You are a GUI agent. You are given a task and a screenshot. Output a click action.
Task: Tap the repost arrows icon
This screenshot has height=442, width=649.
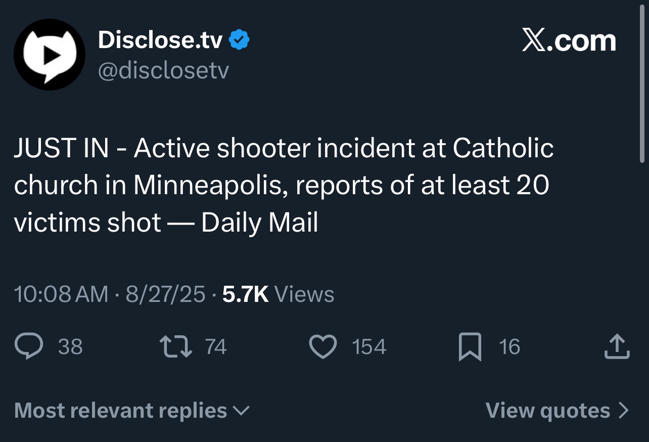point(175,347)
